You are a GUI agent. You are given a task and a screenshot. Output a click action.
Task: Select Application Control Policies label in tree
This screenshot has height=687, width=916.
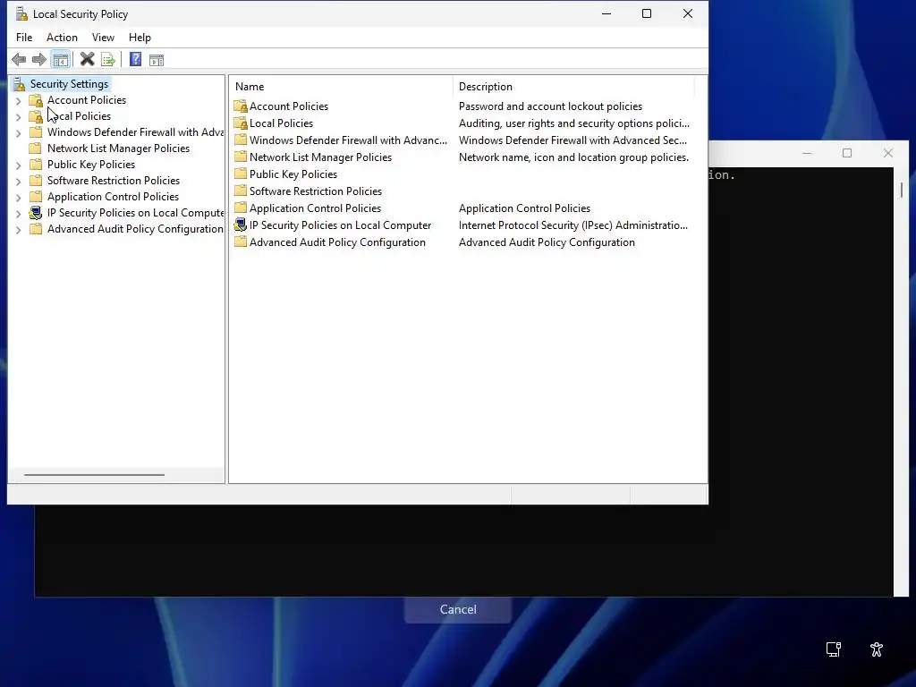(114, 197)
